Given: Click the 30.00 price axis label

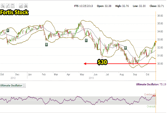Looking at the screenshot, I should [160, 64].
